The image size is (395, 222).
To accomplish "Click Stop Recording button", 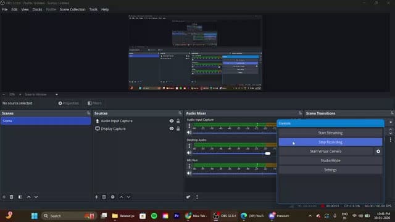I will 330,142.
